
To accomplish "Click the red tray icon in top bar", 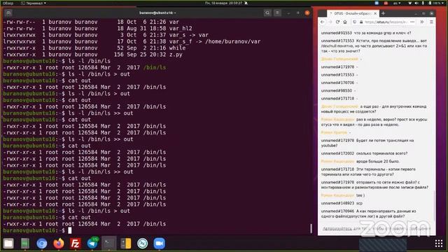I will [386, 3].
